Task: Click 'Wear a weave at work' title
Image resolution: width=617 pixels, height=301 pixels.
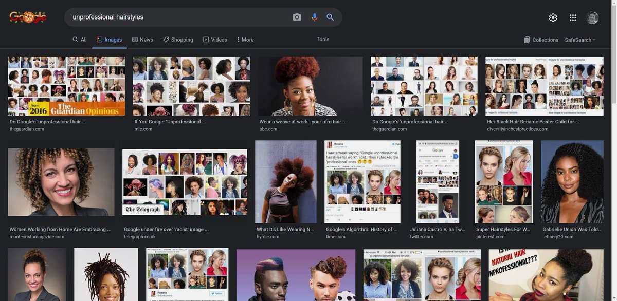Action: pyautogui.click(x=303, y=122)
